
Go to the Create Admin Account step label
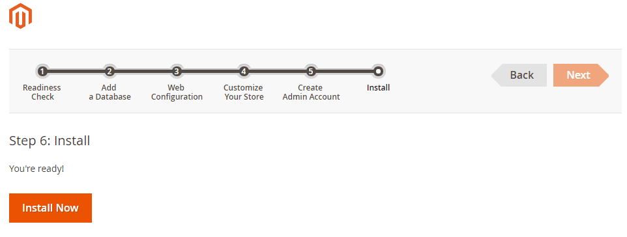311,92
